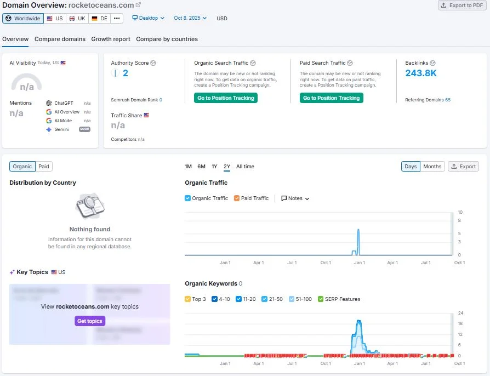Open the Growth report tab
The image size is (490, 376).
click(111, 39)
